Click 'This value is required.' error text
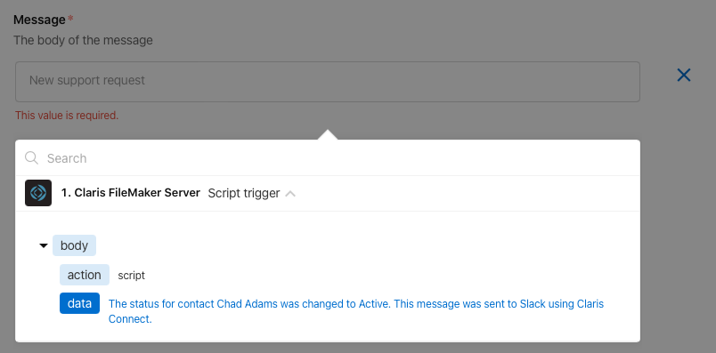 (67, 116)
